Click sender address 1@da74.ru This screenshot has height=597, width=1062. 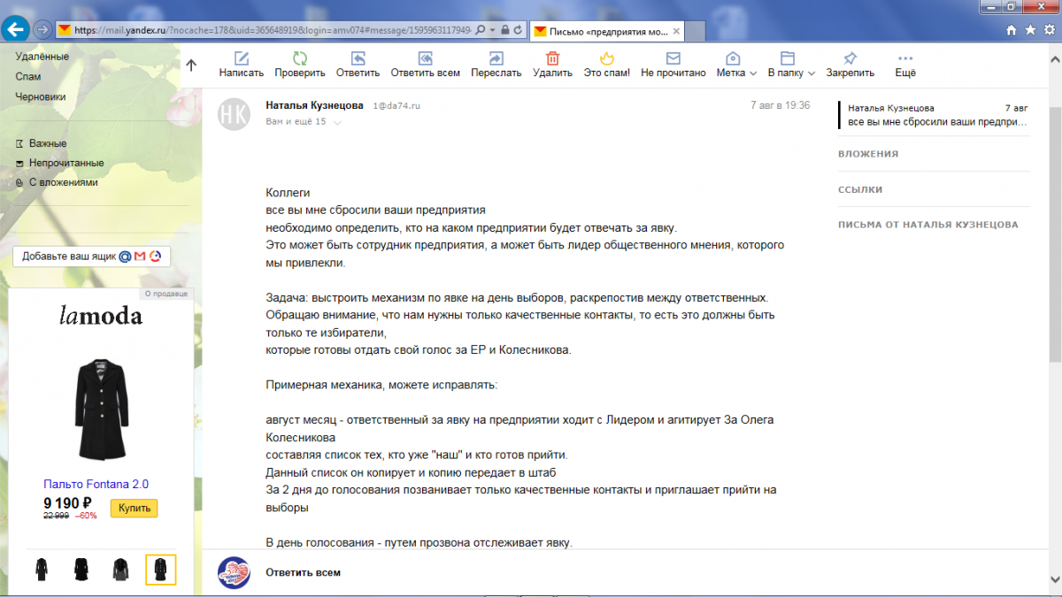tap(395, 105)
